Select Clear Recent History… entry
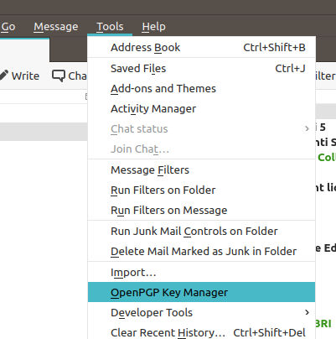This screenshot has width=336, height=339. (x=202, y=332)
